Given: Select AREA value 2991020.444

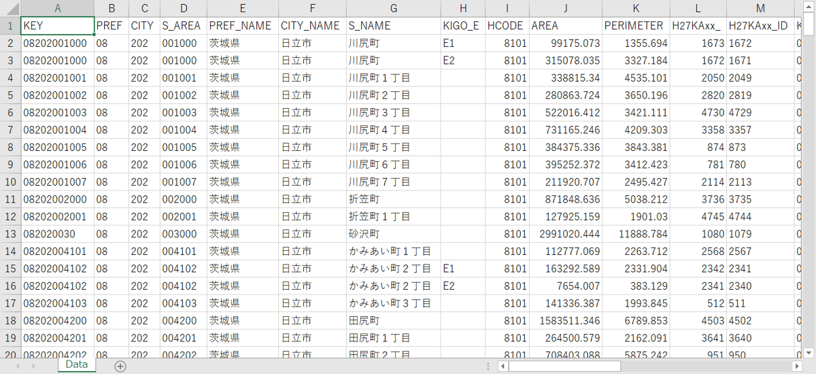Looking at the screenshot, I should [566, 234].
